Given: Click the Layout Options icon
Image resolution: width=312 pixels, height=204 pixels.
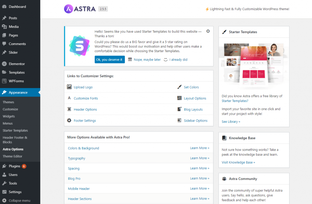Looking at the screenshot, I should pos(179,98).
